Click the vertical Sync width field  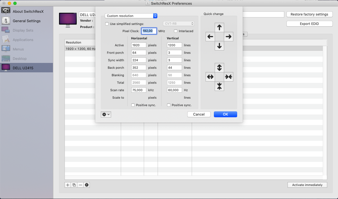pos(175,60)
